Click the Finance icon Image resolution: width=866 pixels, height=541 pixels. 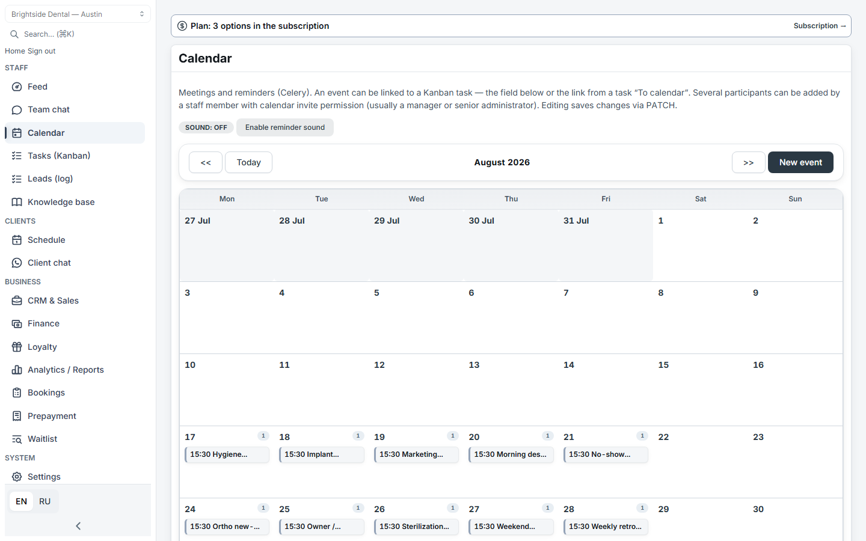(x=17, y=323)
